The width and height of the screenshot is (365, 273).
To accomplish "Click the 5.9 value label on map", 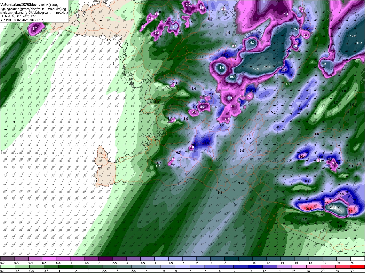I will click(x=186, y=119).
